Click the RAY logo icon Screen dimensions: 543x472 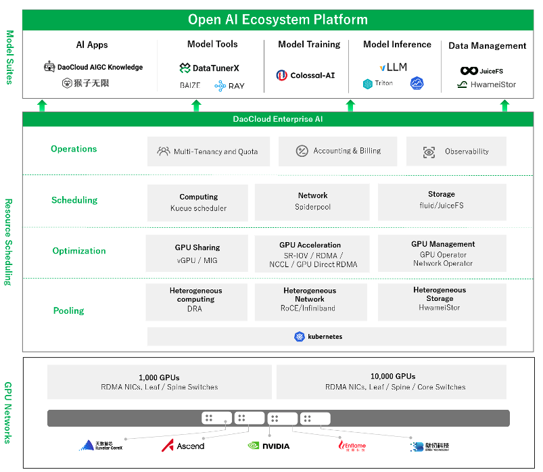[220, 86]
